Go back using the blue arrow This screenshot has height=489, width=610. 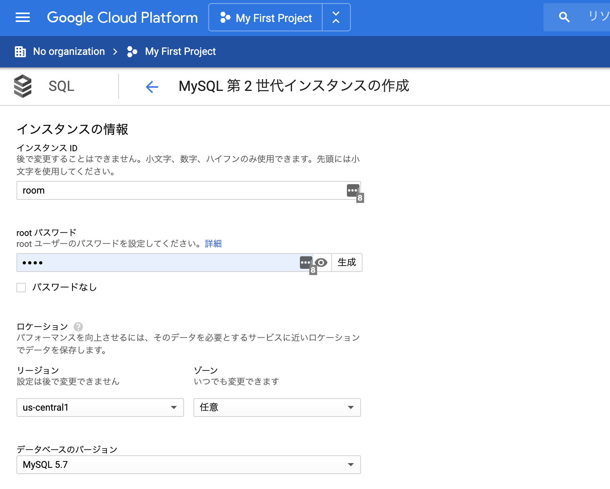[x=152, y=87]
